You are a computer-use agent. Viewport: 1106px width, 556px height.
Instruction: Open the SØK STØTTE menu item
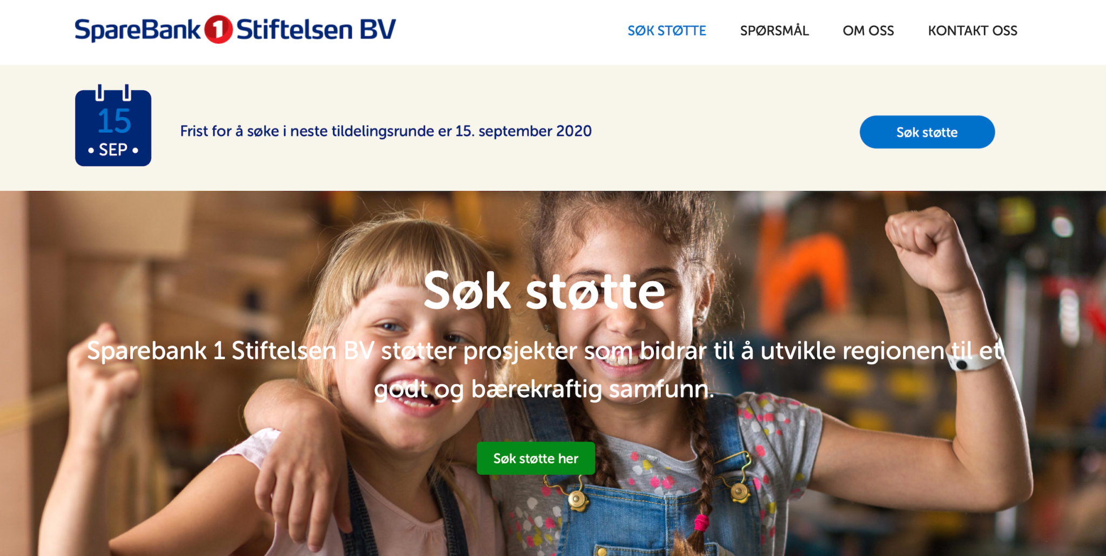coord(666,31)
